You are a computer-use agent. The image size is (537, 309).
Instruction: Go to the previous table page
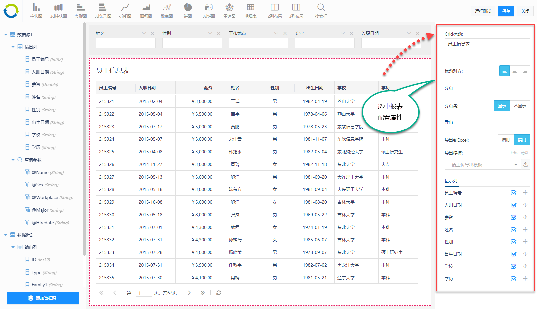115,293
